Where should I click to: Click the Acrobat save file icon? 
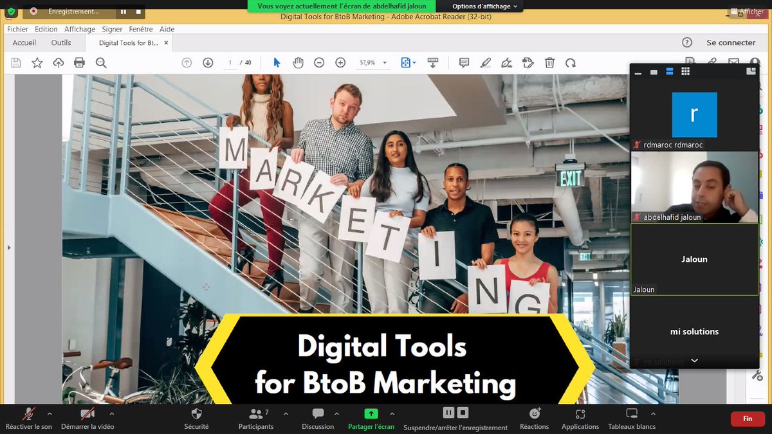coord(16,62)
